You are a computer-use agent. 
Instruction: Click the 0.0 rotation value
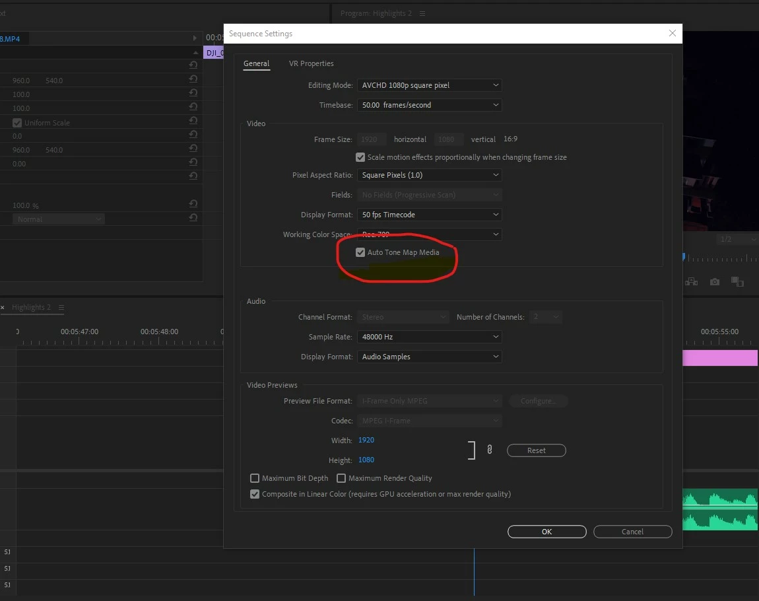pyautogui.click(x=17, y=136)
